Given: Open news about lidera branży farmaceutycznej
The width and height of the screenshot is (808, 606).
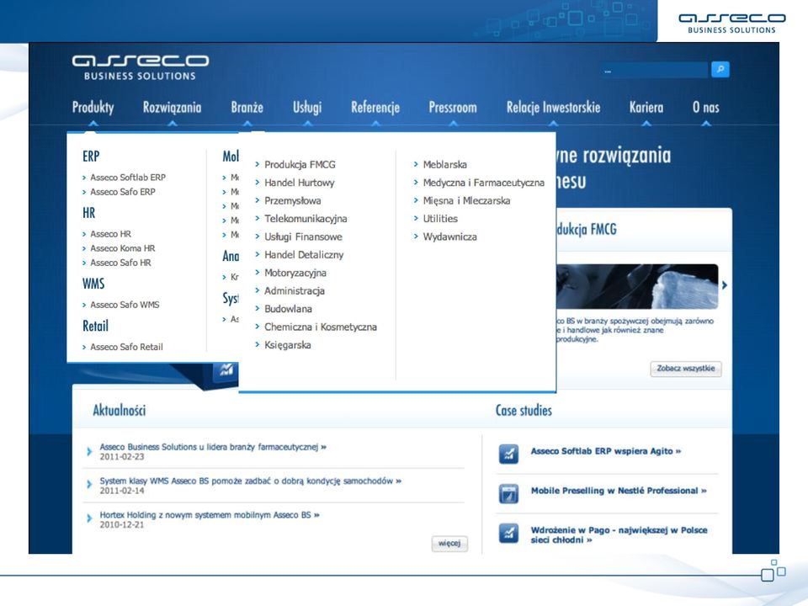Looking at the screenshot, I should [213, 447].
